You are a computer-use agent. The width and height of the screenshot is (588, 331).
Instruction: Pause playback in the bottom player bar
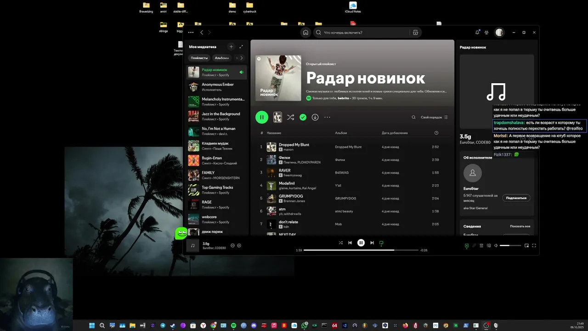click(361, 243)
